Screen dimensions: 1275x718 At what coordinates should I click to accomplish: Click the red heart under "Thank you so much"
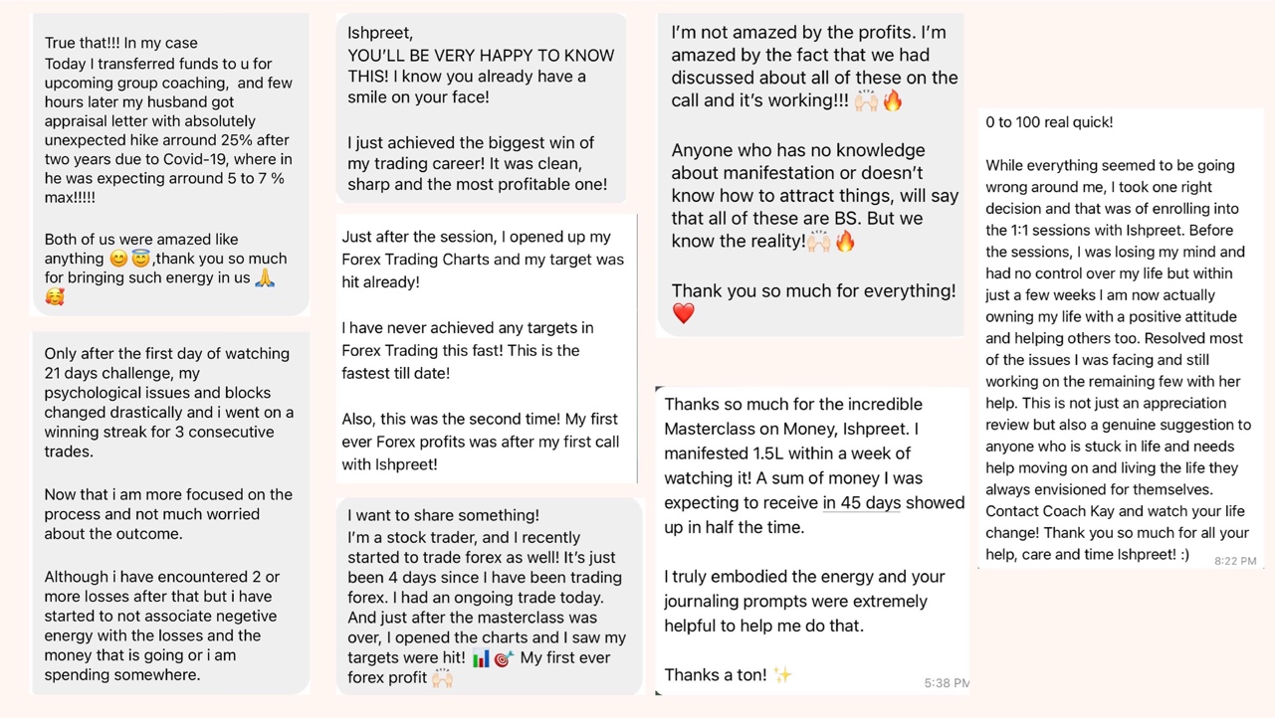683,314
